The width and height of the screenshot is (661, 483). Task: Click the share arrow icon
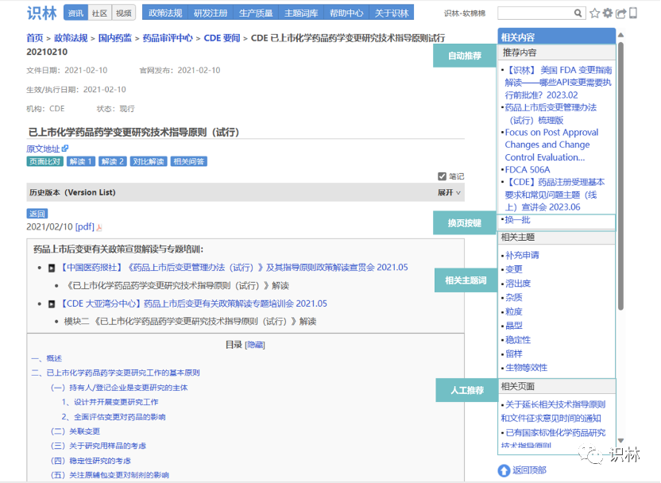click(x=620, y=14)
